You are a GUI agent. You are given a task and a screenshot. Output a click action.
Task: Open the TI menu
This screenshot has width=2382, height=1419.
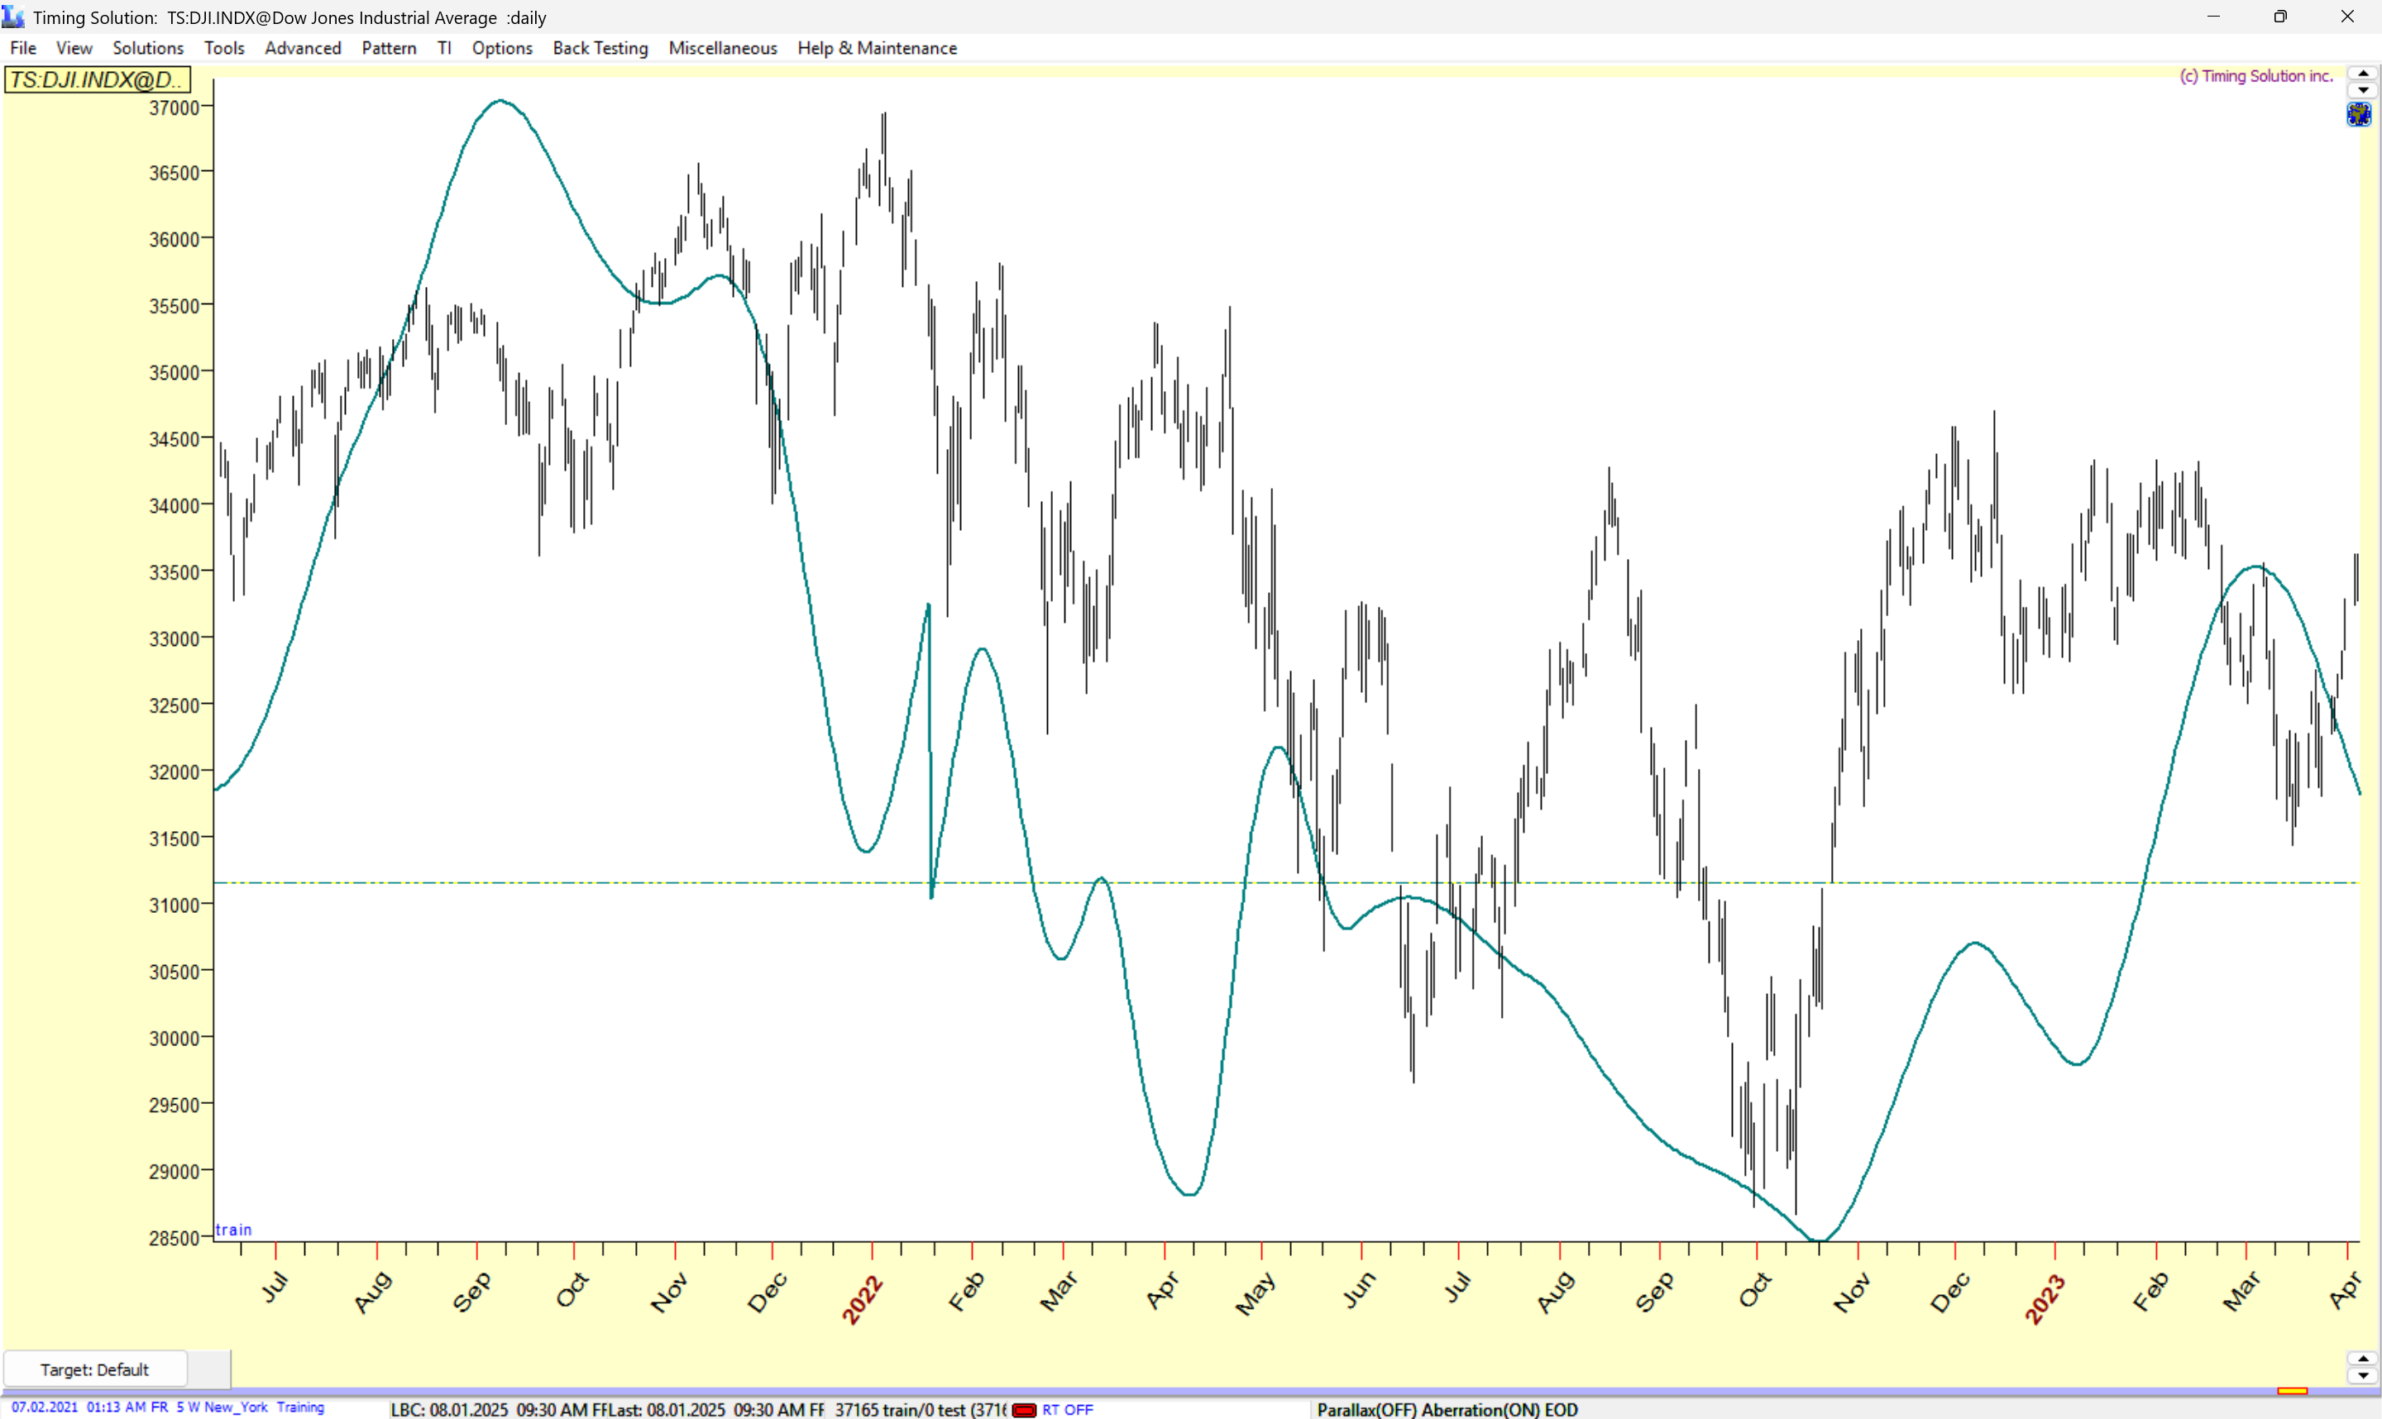coord(443,48)
